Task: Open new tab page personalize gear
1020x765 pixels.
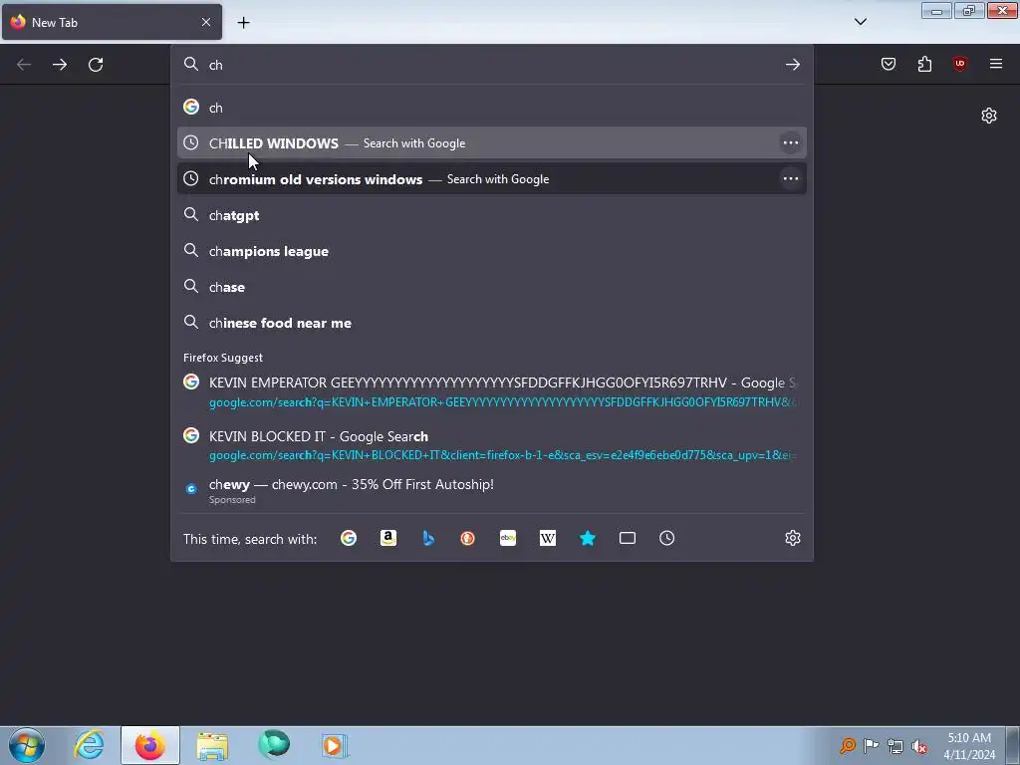Action: coord(989,116)
